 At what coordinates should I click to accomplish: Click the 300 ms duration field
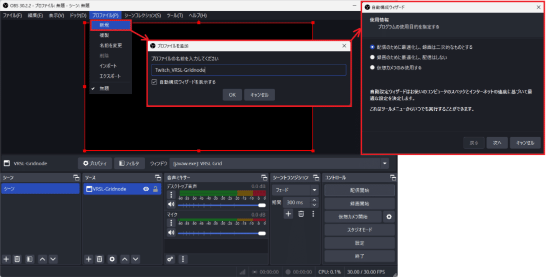coord(296,202)
